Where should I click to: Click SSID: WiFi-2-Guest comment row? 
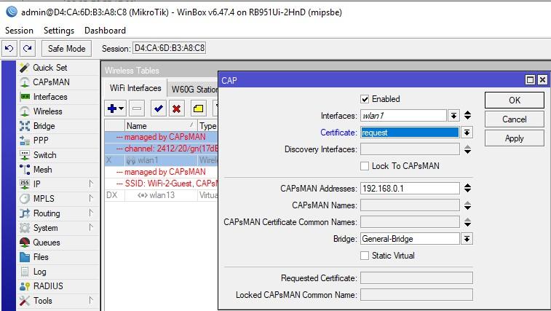tap(162, 184)
